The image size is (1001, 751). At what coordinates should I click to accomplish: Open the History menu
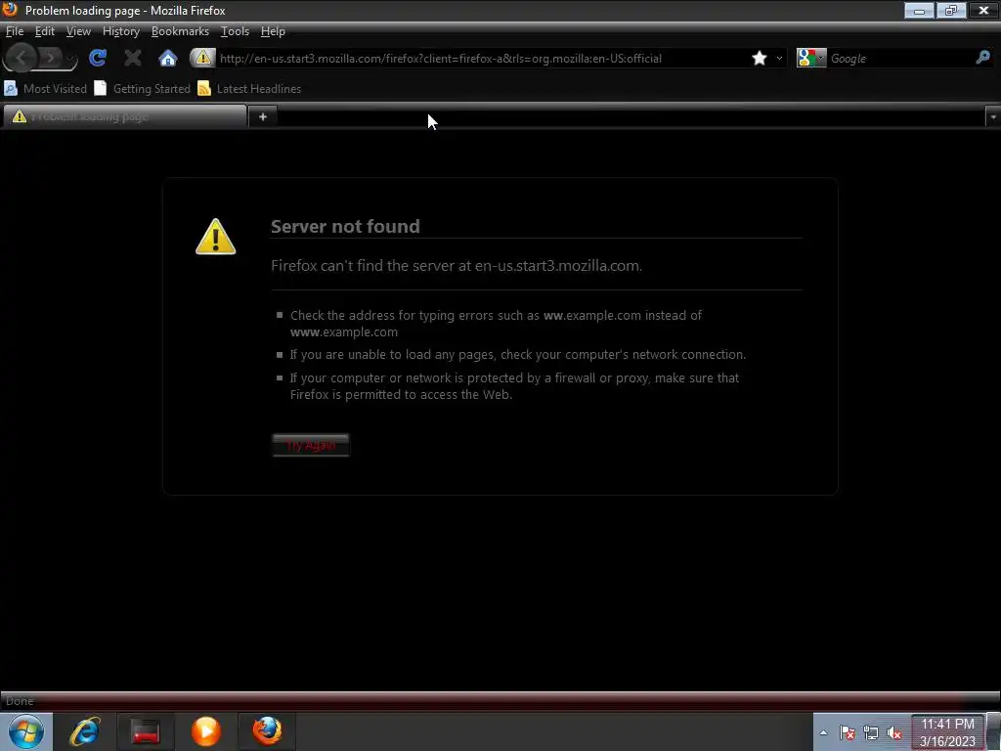pyautogui.click(x=120, y=31)
